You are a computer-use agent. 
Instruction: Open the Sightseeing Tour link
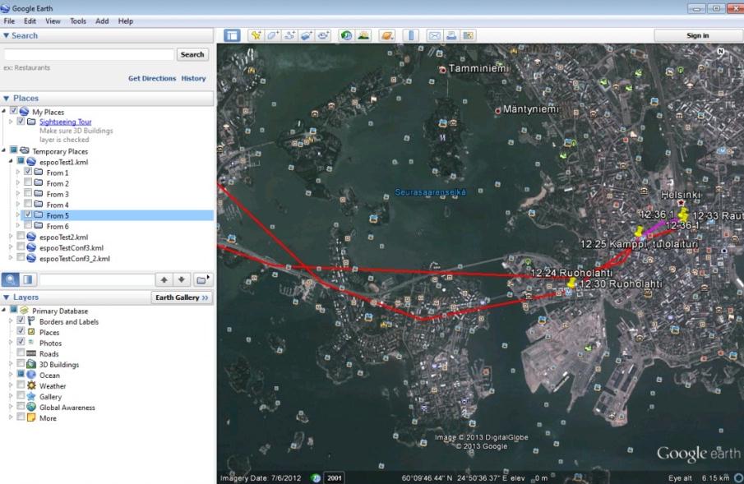coord(66,122)
